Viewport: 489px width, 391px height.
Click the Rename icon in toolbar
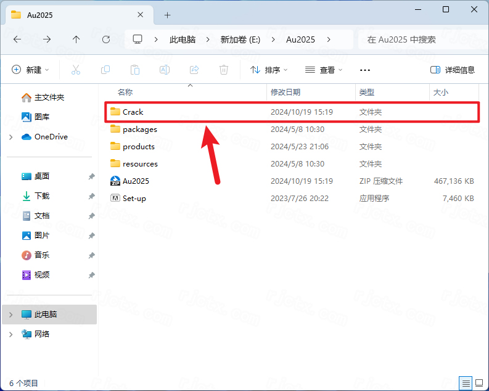click(x=165, y=70)
